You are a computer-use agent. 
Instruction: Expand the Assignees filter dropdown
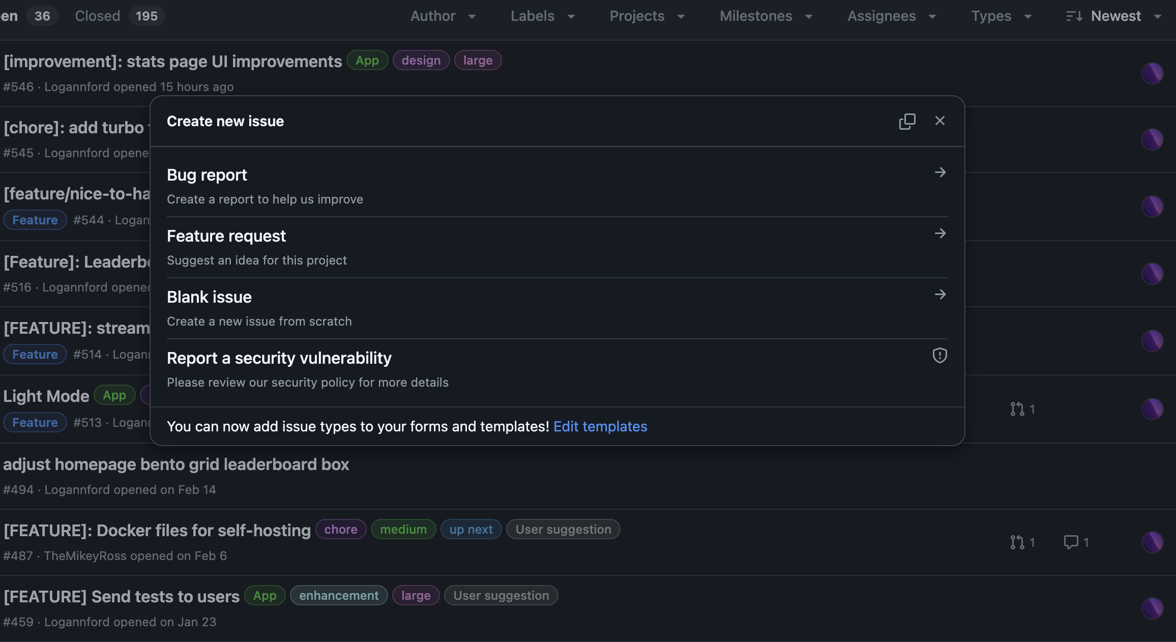point(891,16)
